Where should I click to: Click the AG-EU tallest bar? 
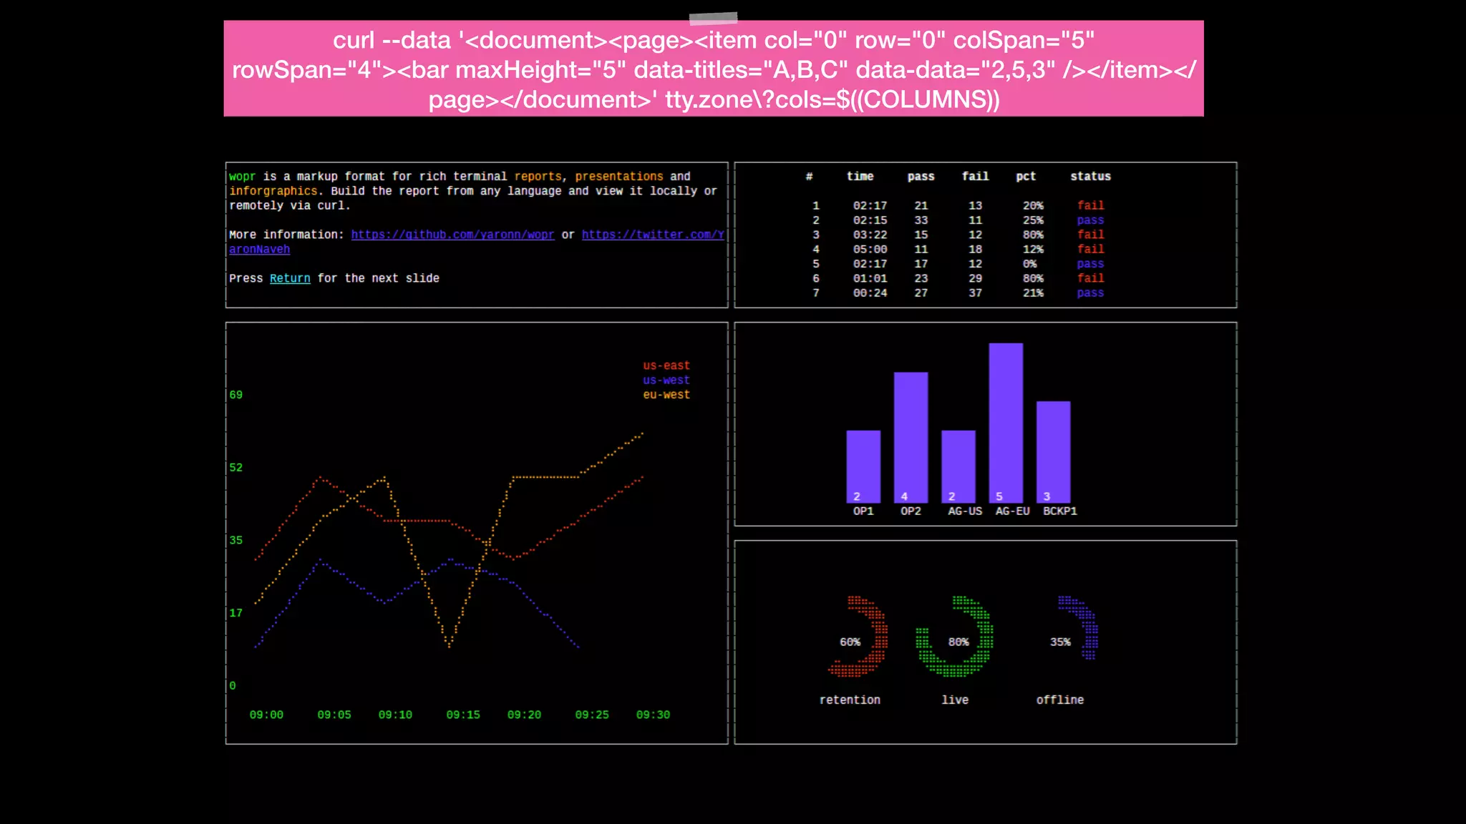tap(1006, 423)
